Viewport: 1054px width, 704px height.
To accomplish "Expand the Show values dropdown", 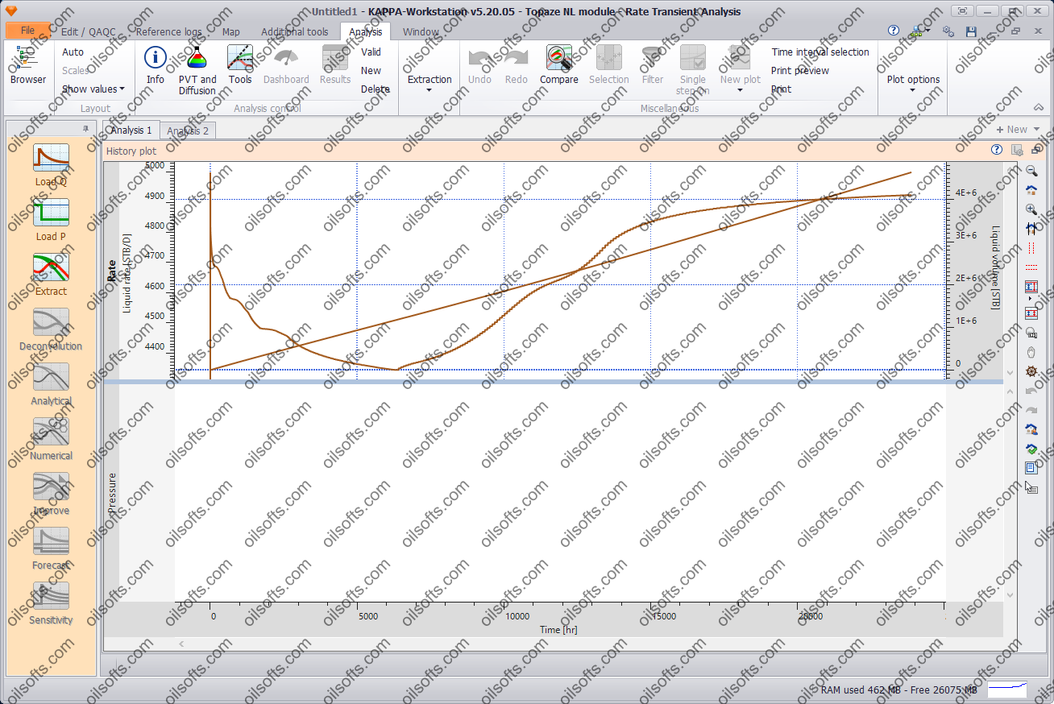I will 93,89.
